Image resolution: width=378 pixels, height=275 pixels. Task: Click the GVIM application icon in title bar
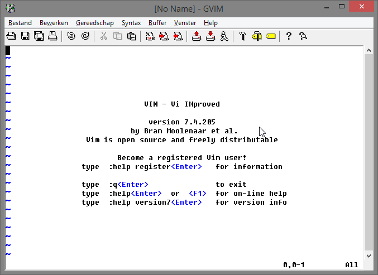11,8
